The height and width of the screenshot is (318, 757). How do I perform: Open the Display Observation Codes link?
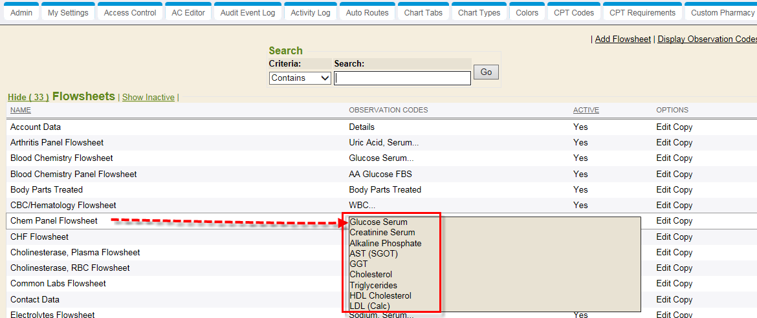[707, 39]
